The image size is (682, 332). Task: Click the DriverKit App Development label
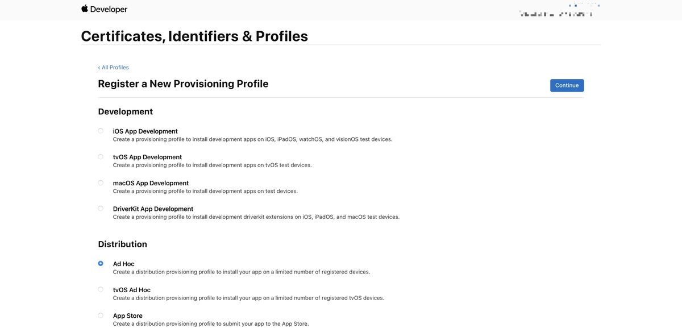coord(153,209)
